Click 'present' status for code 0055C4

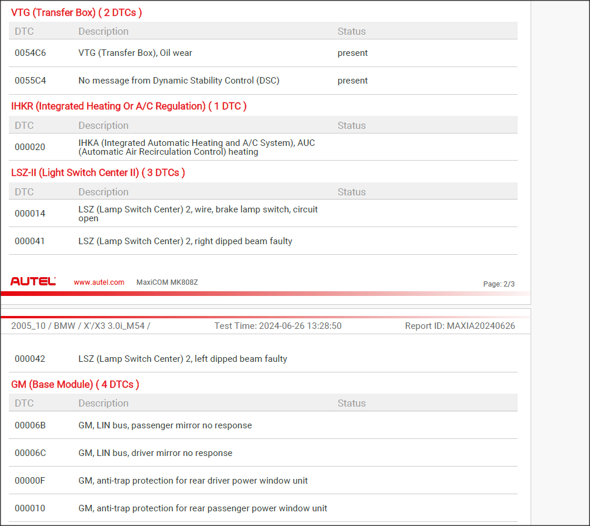352,81
